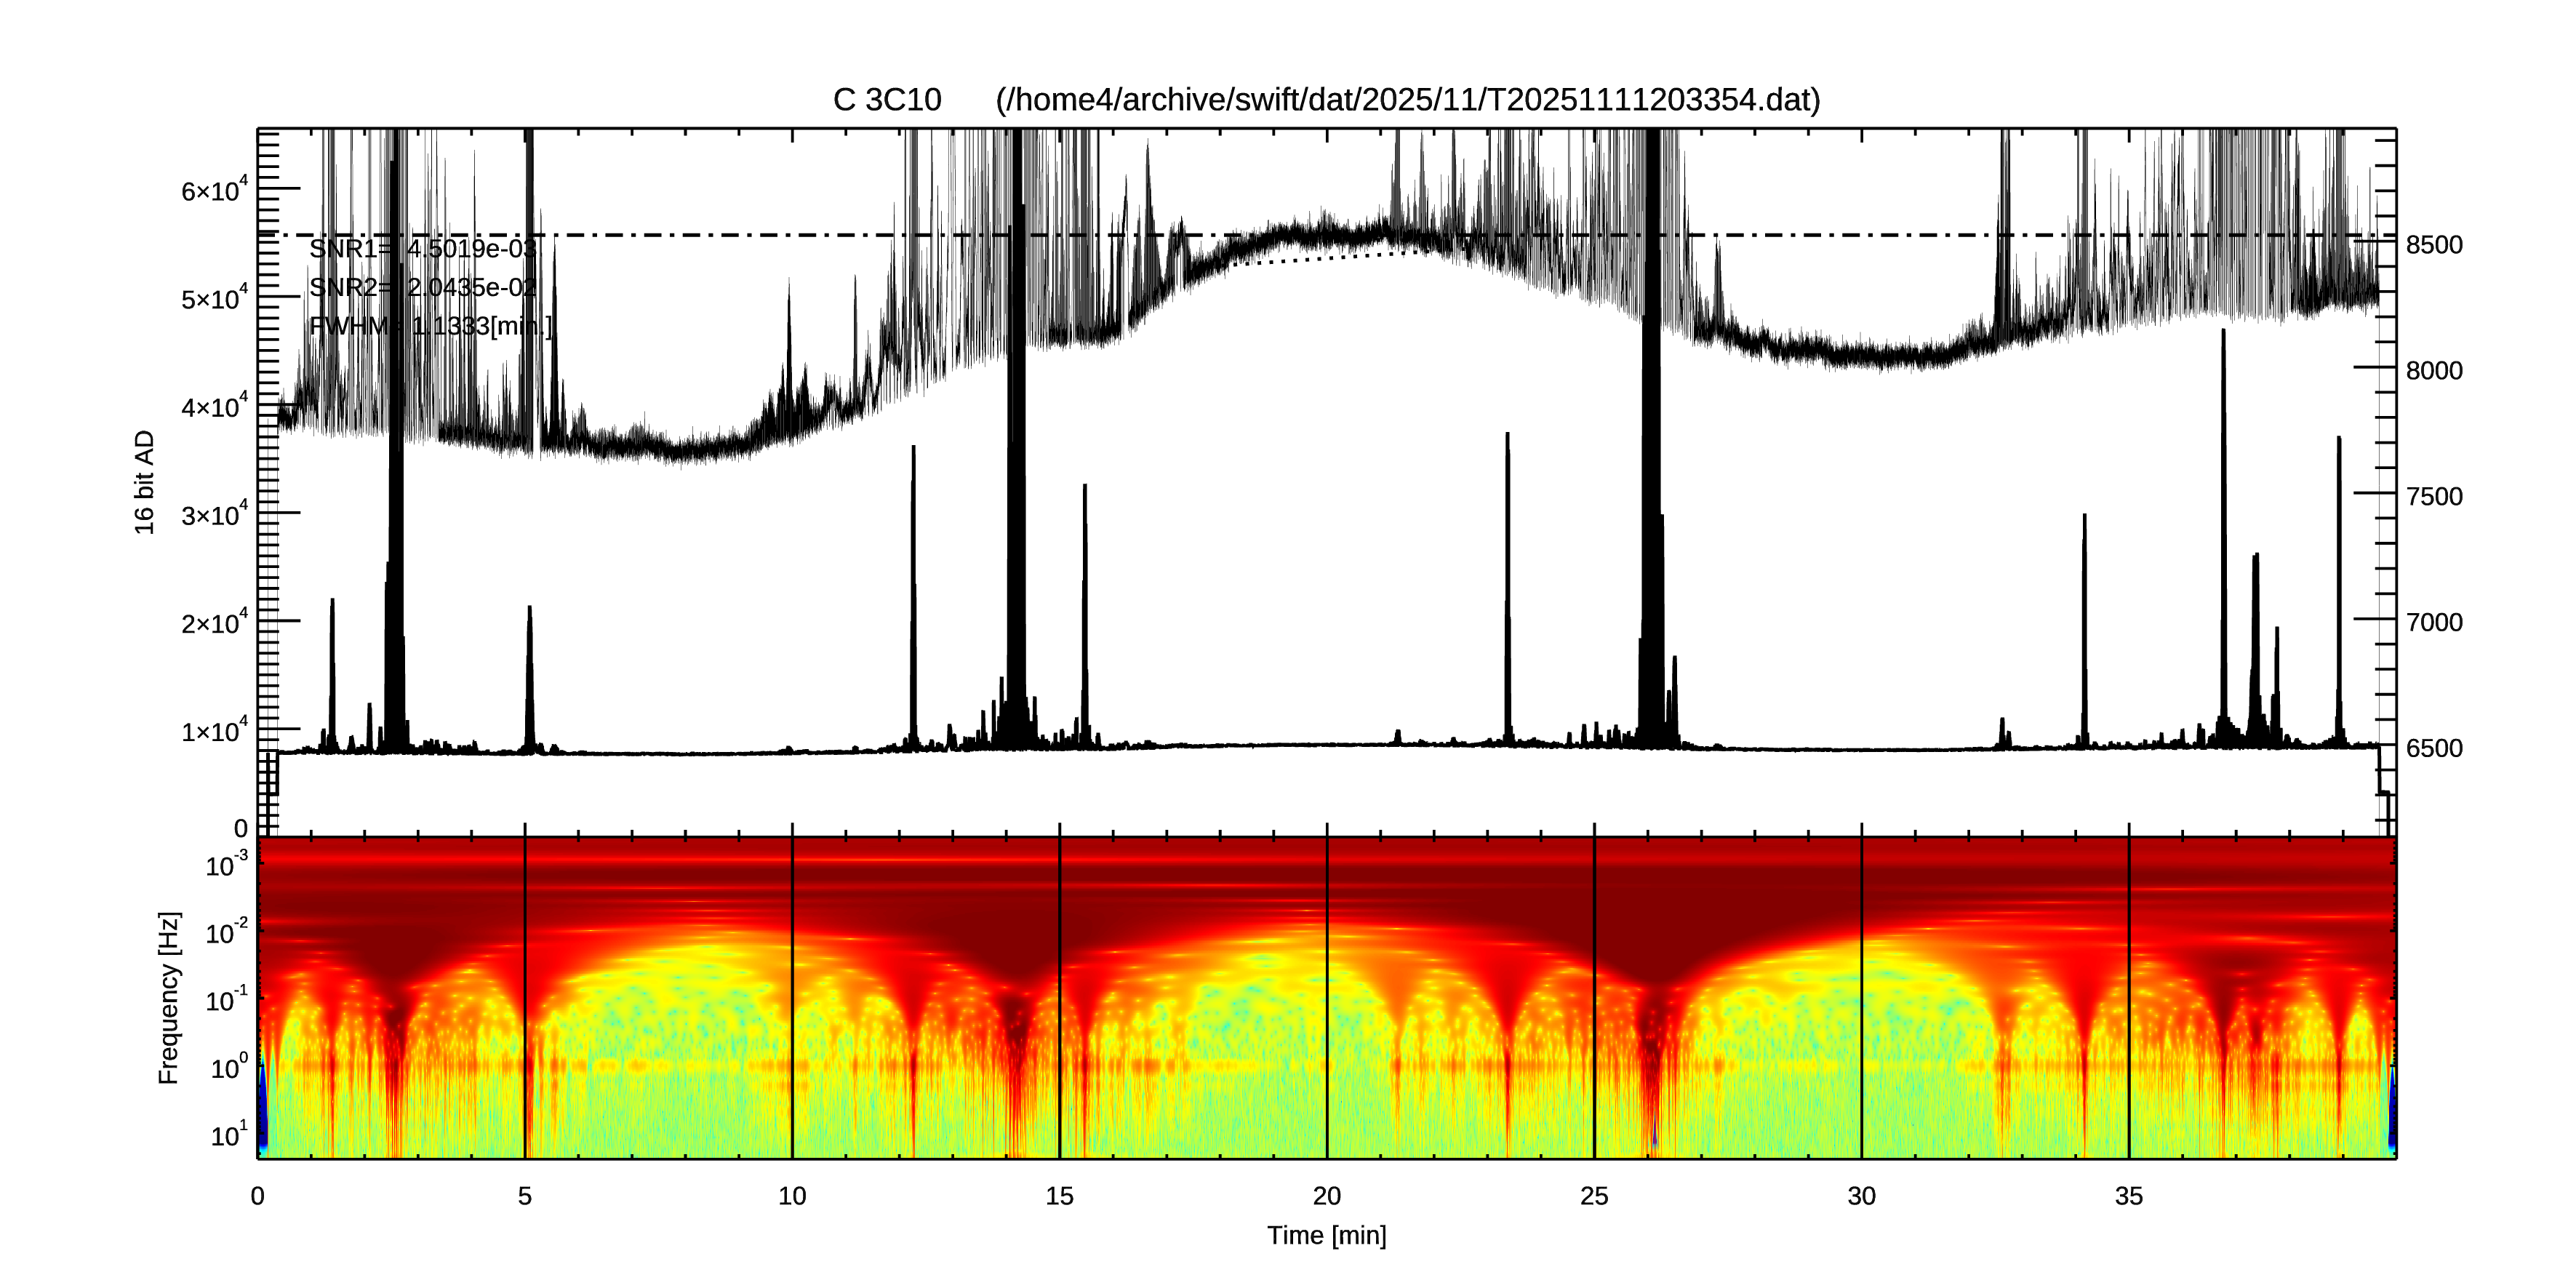
Task: Click the 35 minute x-axis tick label
Action: pos(2128,1196)
